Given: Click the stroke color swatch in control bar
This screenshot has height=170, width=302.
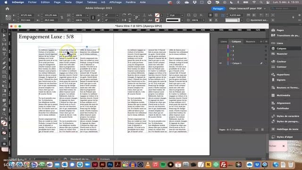Looking at the screenshot, I should click(x=157, y=20).
